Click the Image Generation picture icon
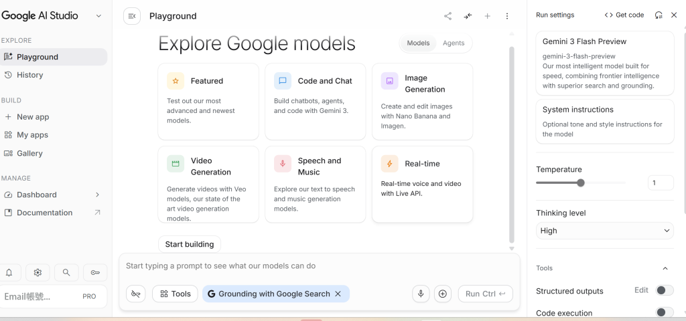 point(389,81)
